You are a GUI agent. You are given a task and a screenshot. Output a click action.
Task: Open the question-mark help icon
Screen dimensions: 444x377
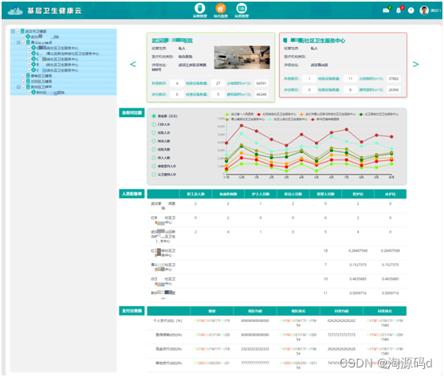pyautogui.click(x=411, y=10)
